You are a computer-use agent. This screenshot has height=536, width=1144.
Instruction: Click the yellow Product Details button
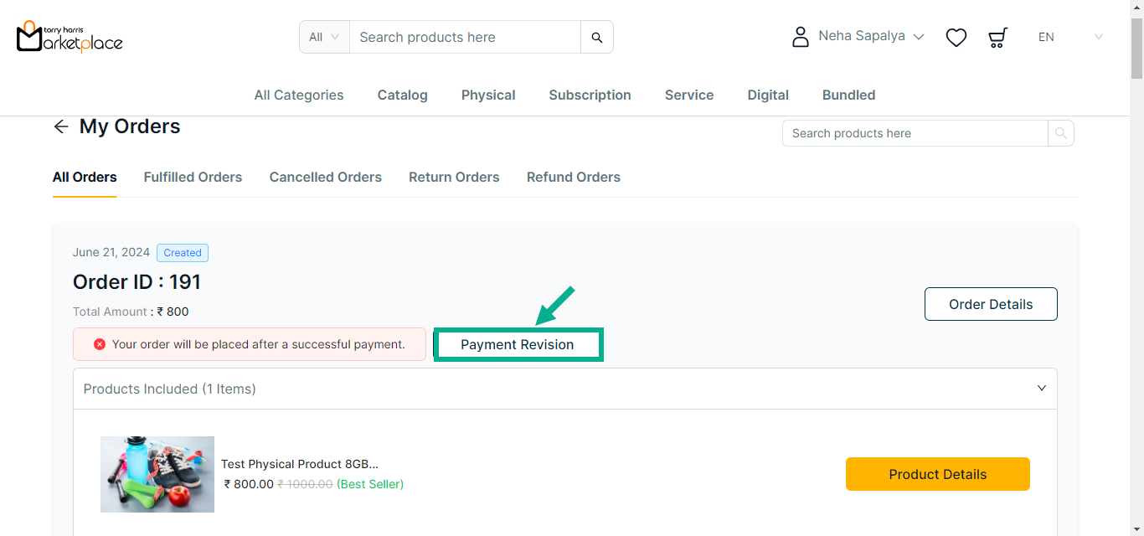(937, 474)
